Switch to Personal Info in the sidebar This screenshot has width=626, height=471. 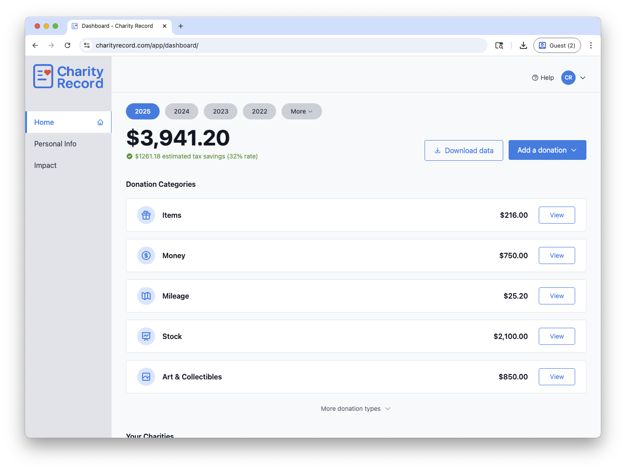pos(55,144)
